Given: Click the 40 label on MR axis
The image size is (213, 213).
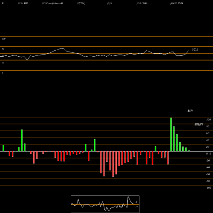Looking at the screenshot, I should point(208,140).
